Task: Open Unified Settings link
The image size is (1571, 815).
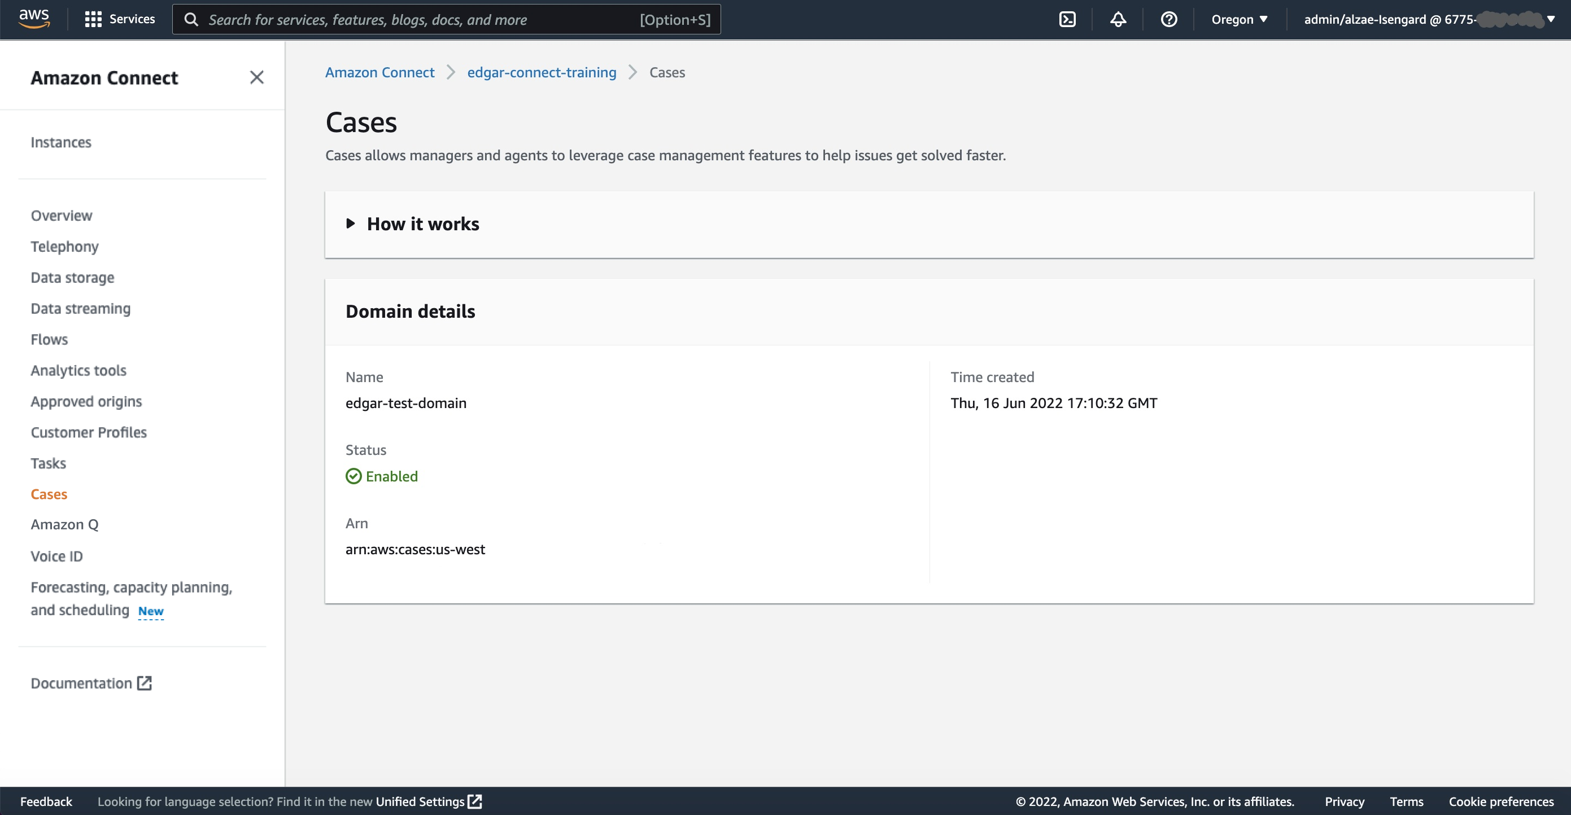Action: pos(420,801)
